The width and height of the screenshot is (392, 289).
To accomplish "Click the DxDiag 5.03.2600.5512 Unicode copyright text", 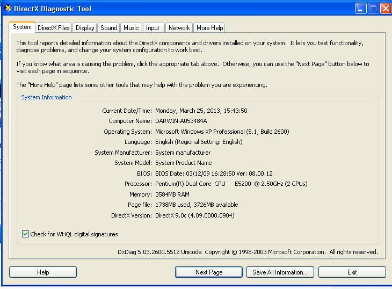I will coord(248,252).
